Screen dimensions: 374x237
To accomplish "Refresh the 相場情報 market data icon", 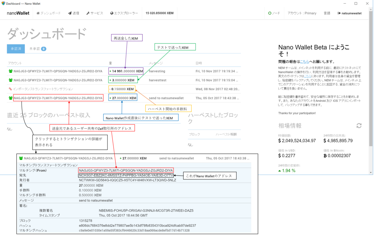I will tap(359, 126).
